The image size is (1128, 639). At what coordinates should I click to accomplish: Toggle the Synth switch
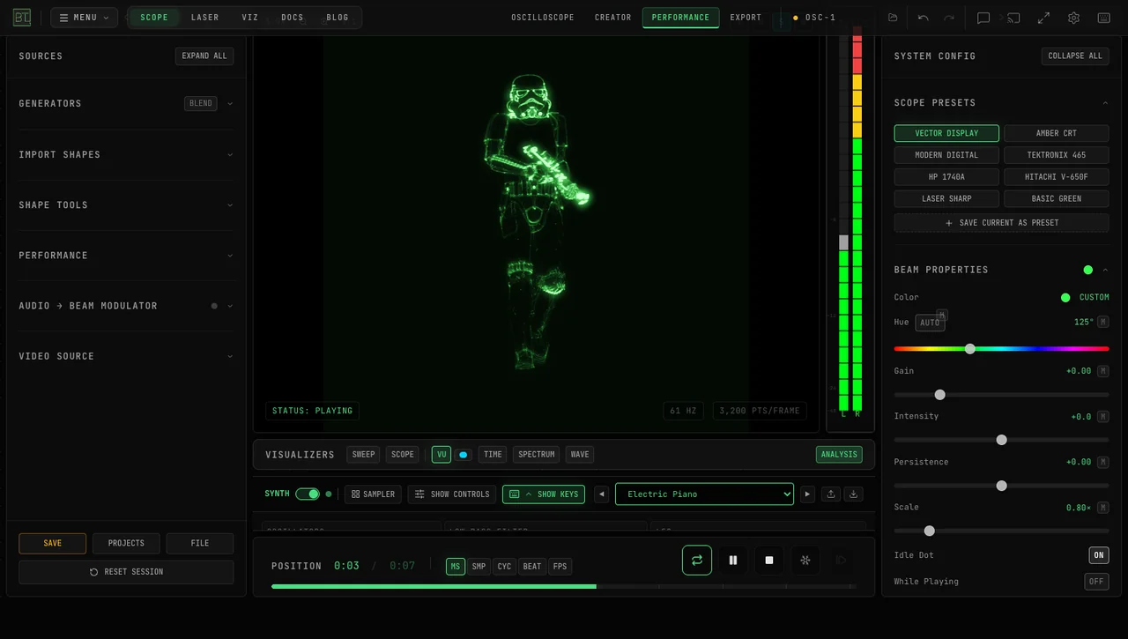click(x=308, y=494)
